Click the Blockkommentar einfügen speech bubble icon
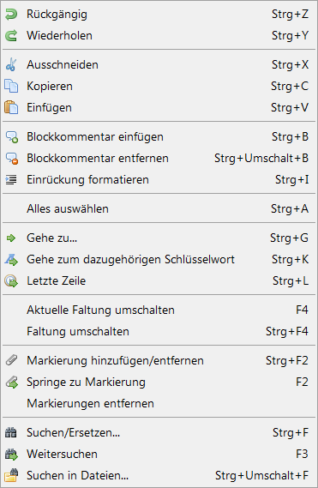 point(12,137)
